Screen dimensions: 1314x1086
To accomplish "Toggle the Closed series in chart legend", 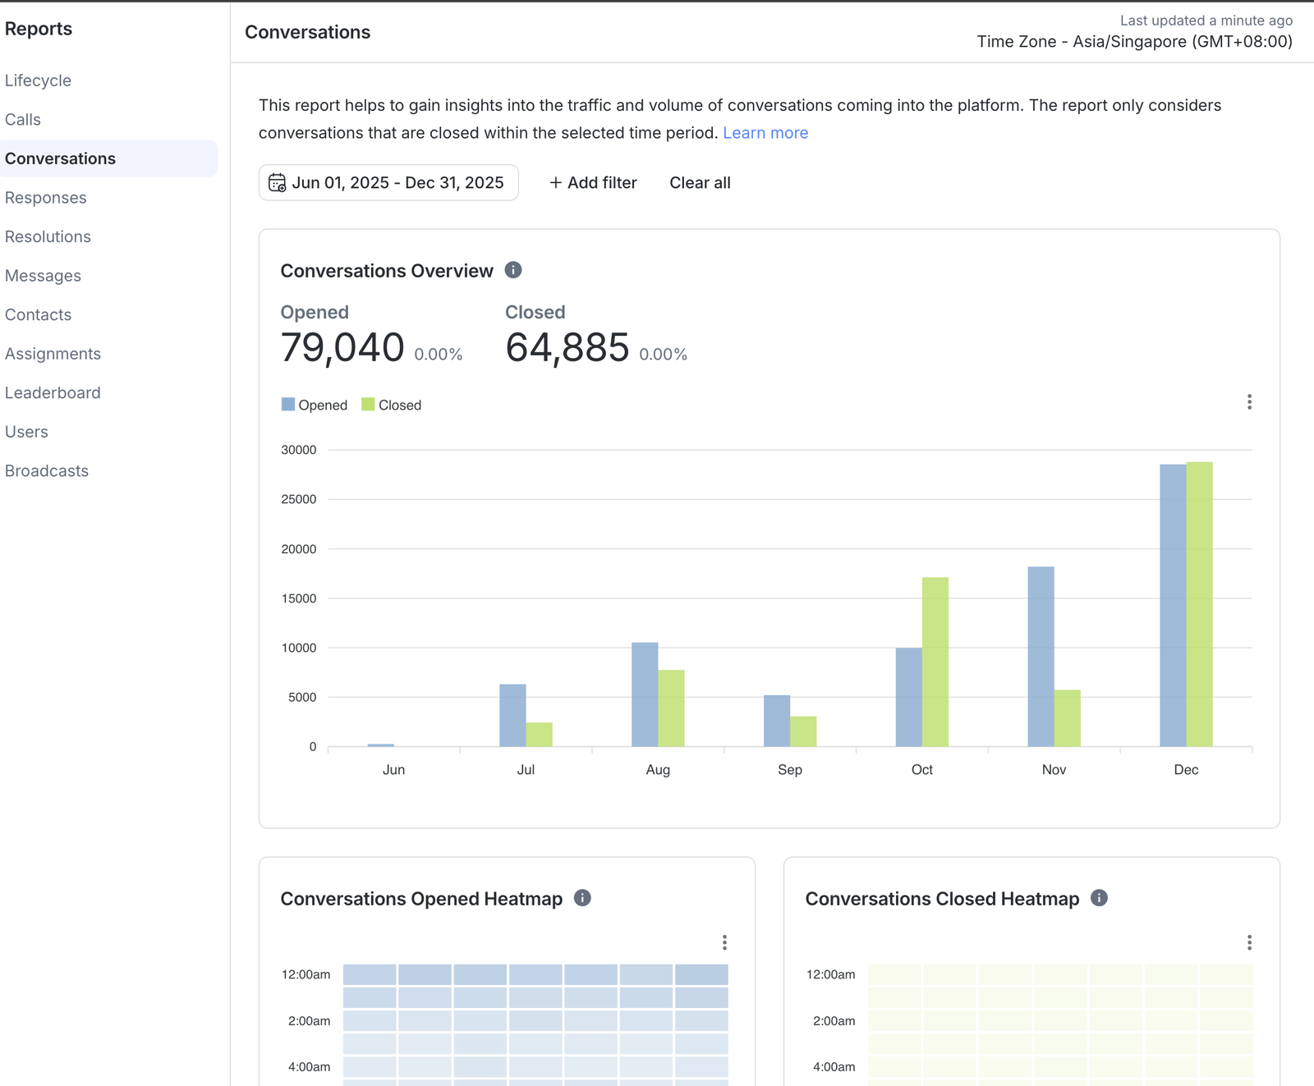I will click(x=392, y=405).
